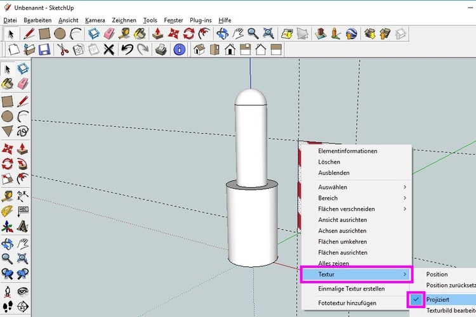Choose Ansicht ausrichten in context menu

[343, 220]
